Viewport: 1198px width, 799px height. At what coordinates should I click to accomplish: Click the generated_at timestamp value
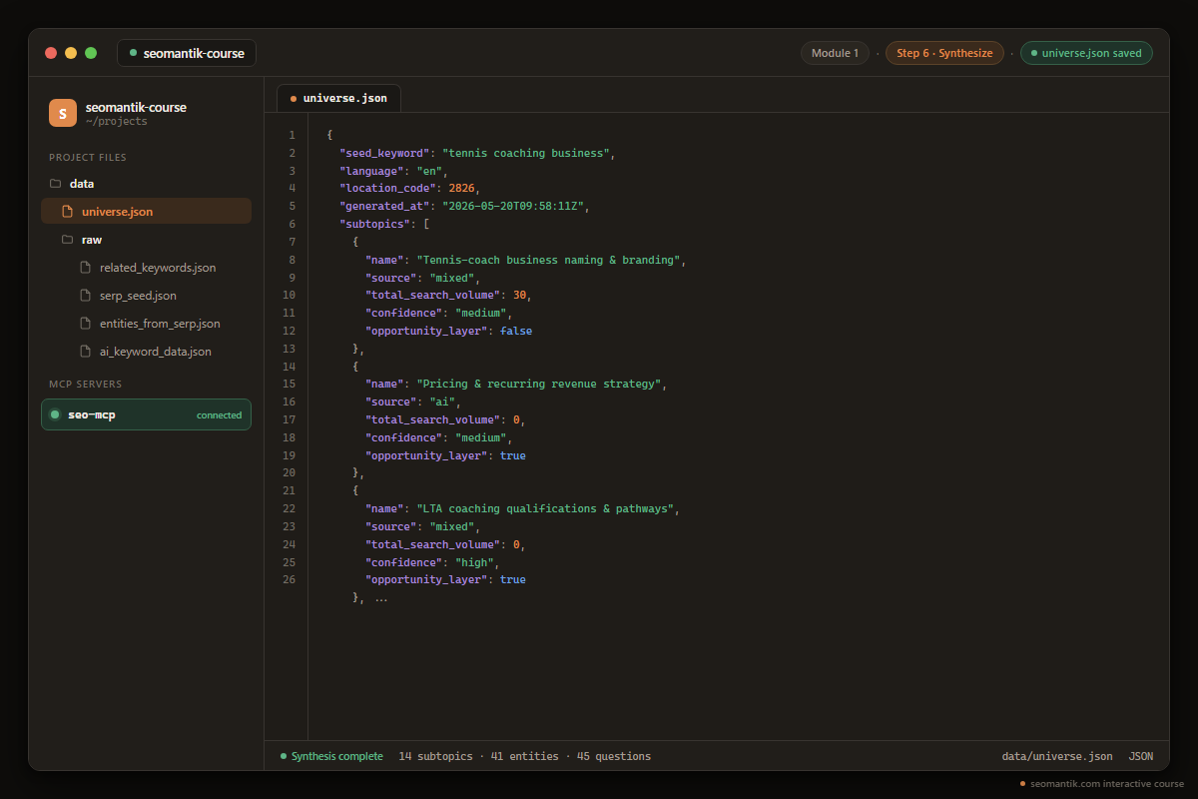click(x=513, y=206)
